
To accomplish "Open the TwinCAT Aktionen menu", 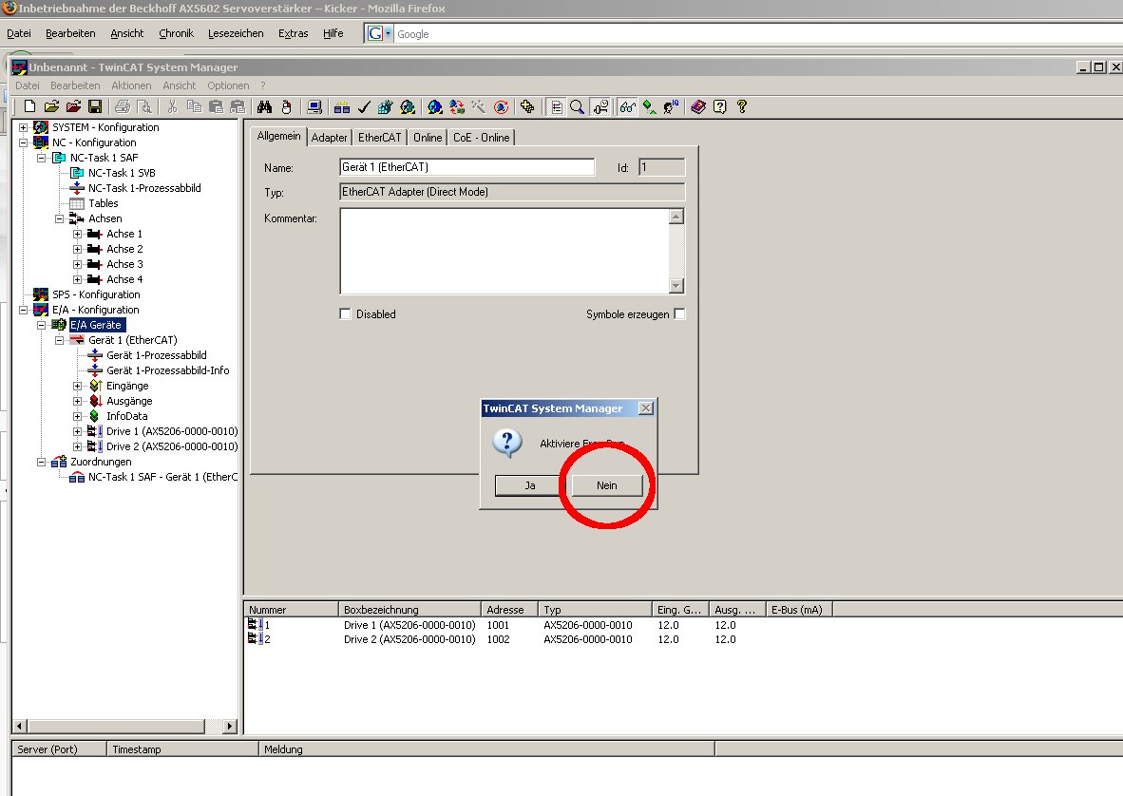I will [x=131, y=85].
